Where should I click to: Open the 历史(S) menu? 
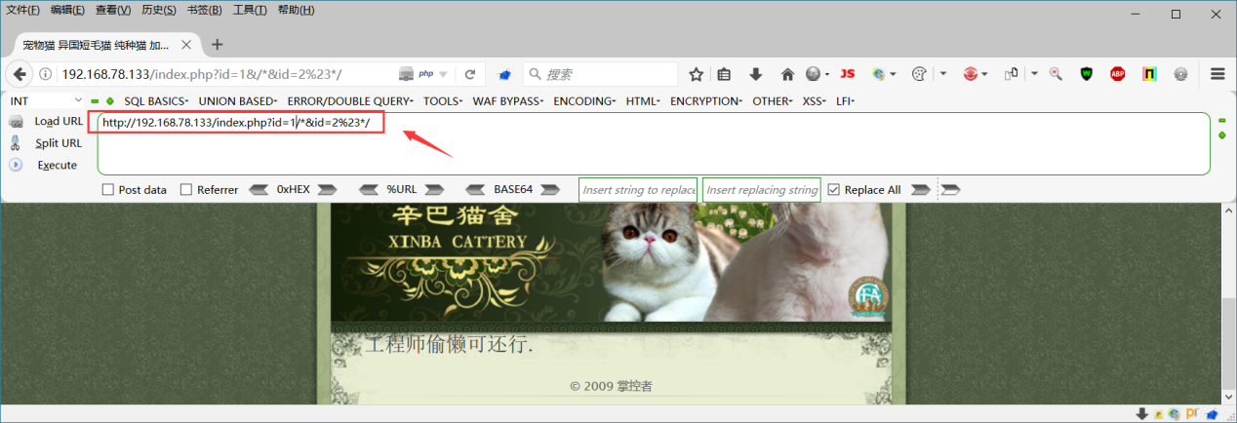pyautogui.click(x=159, y=11)
